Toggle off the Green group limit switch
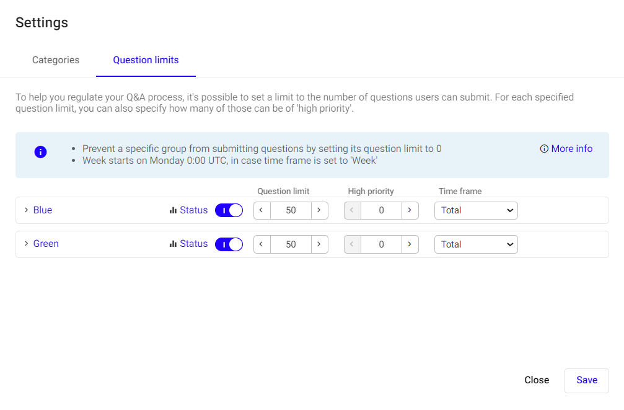This screenshot has width=624, height=410. (x=229, y=244)
